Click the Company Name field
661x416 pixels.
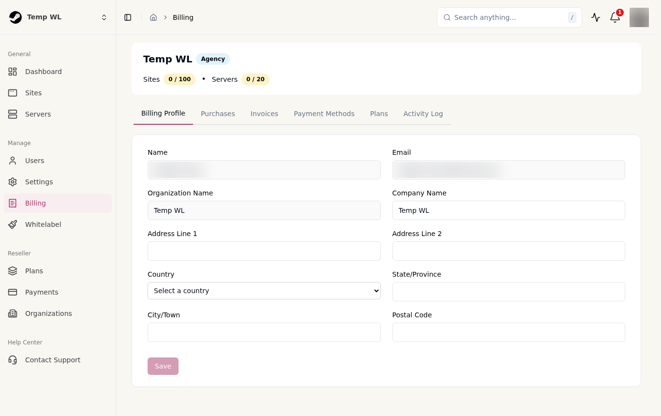coord(509,210)
